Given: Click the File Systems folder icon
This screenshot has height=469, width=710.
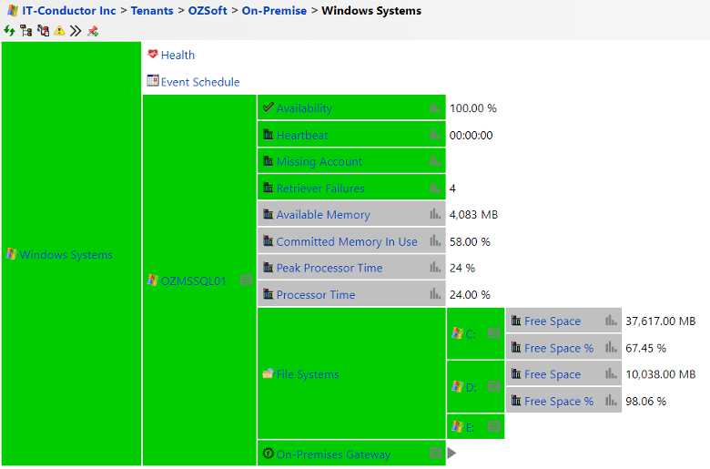Looking at the screenshot, I should pyautogui.click(x=268, y=373).
